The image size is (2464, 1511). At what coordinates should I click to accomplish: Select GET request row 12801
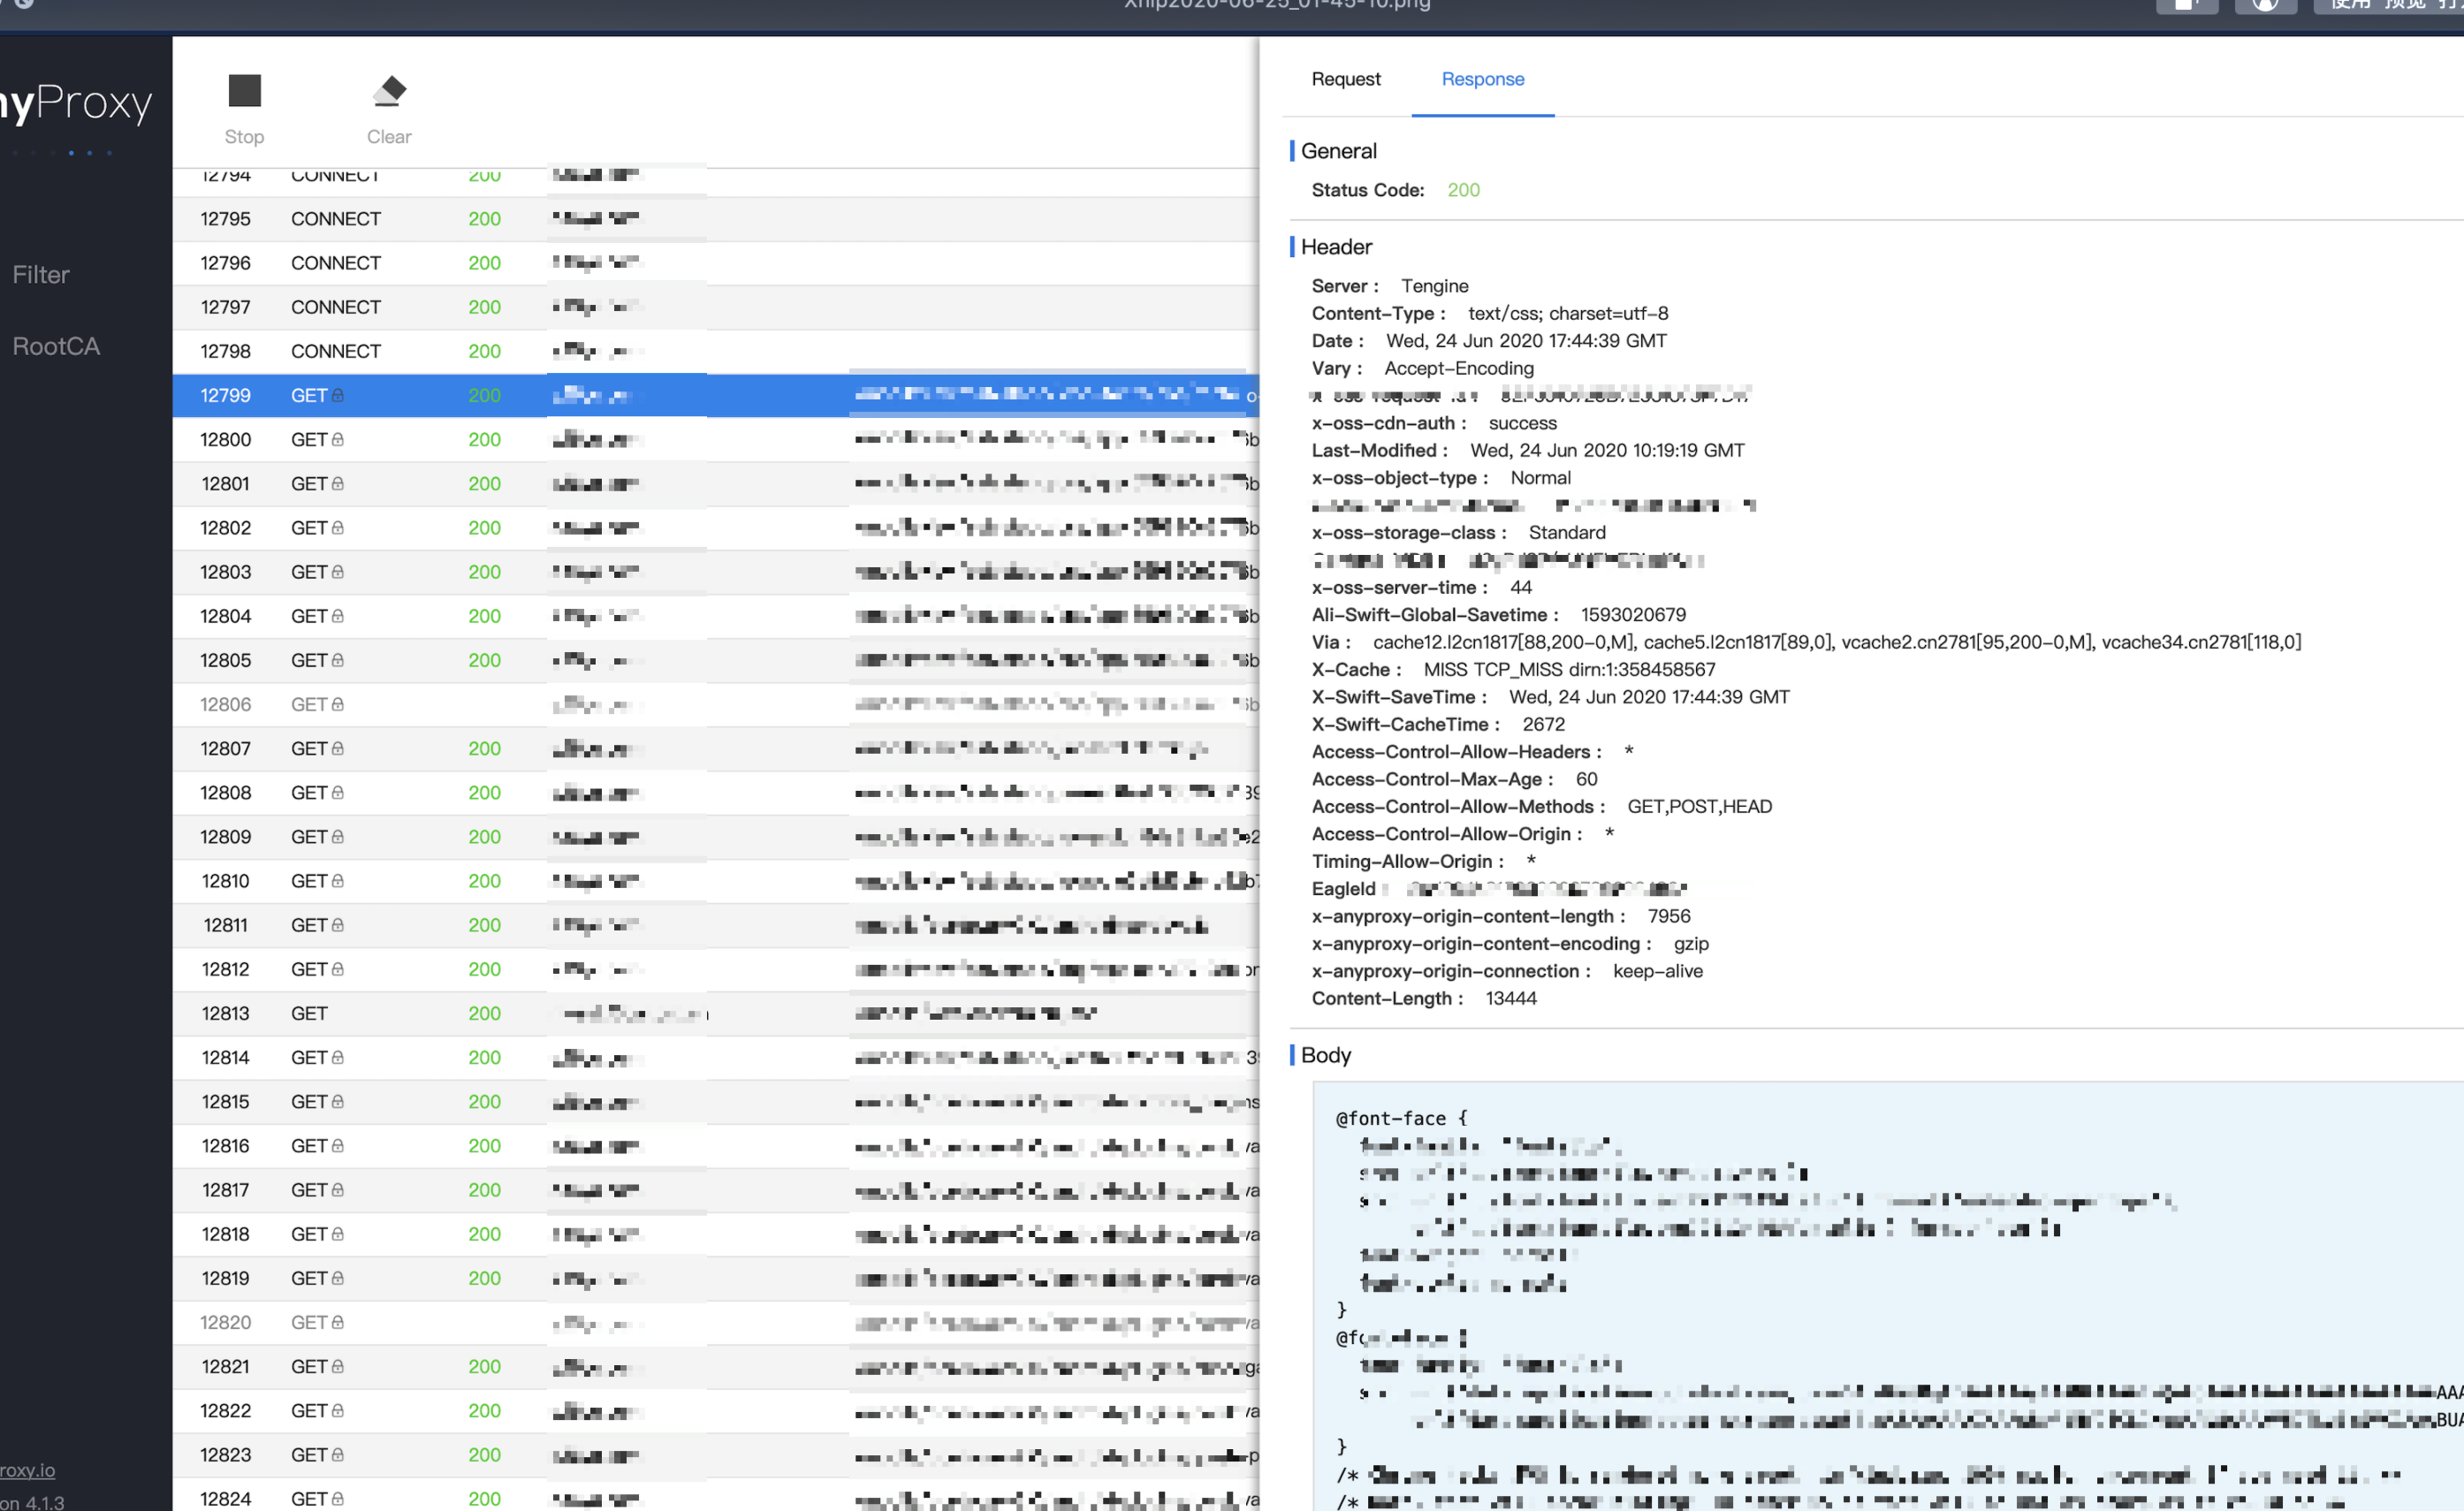click(x=715, y=484)
